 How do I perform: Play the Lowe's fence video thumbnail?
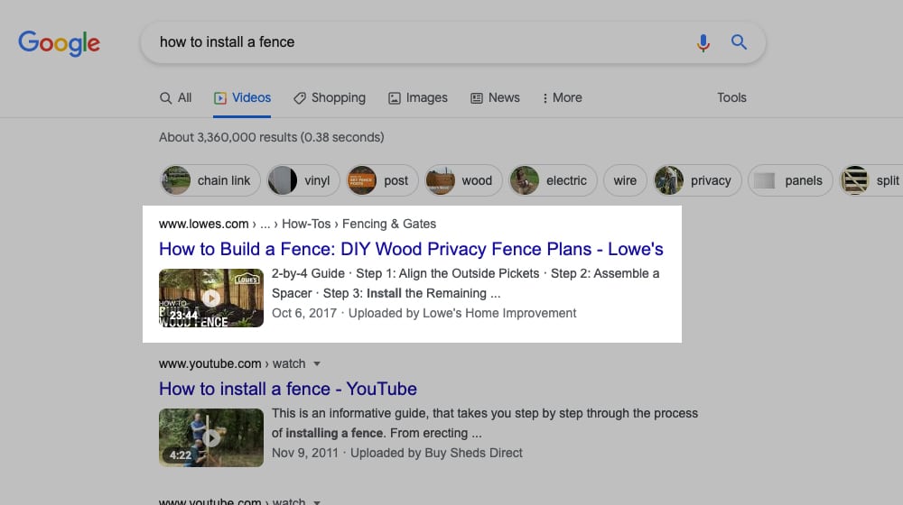coord(211,298)
